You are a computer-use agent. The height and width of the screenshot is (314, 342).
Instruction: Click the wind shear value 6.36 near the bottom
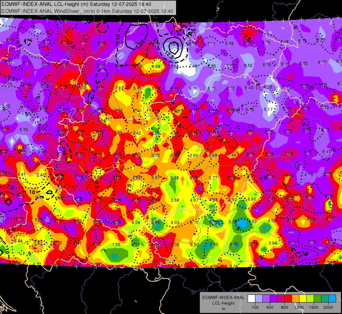(x=175, y=245)
